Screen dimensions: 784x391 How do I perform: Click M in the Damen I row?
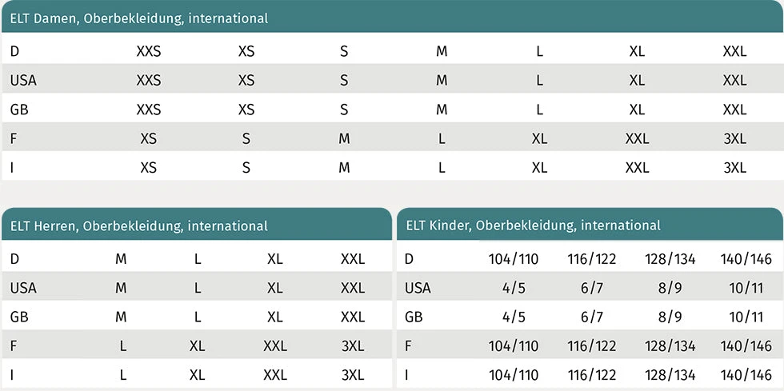click(344, 168)
